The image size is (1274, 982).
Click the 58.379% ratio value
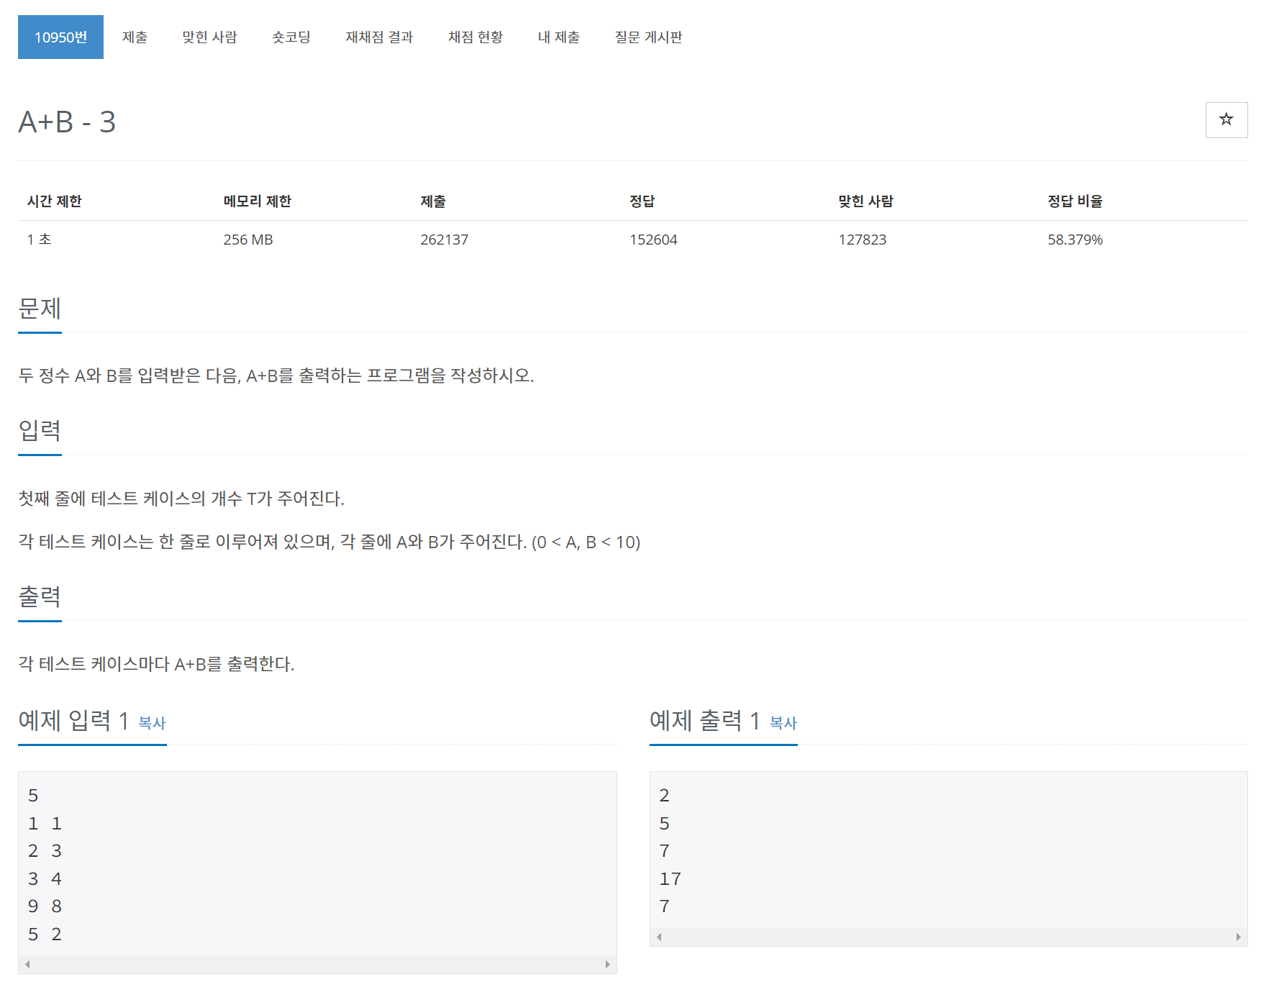pyautogui.click(x=1075, y=240)
